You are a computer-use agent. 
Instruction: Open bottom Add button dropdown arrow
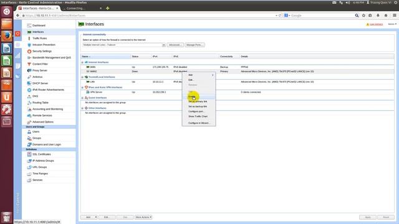click(96, 217)
